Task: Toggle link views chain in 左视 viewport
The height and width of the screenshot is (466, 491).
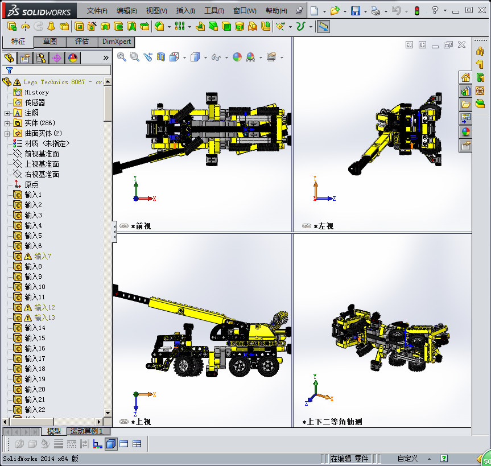Action: point(306,226)
